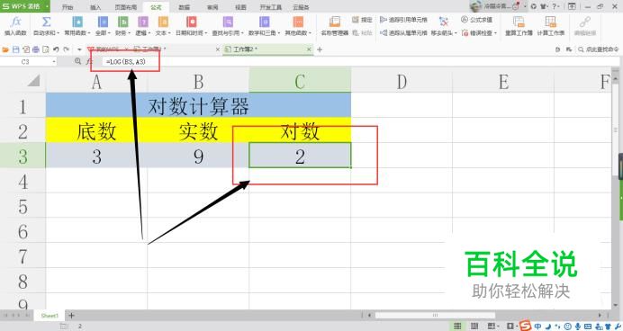The width and height of the screenshot is (623, 331).
Task: Click the print preview quick-access icon
Action: 45,49
